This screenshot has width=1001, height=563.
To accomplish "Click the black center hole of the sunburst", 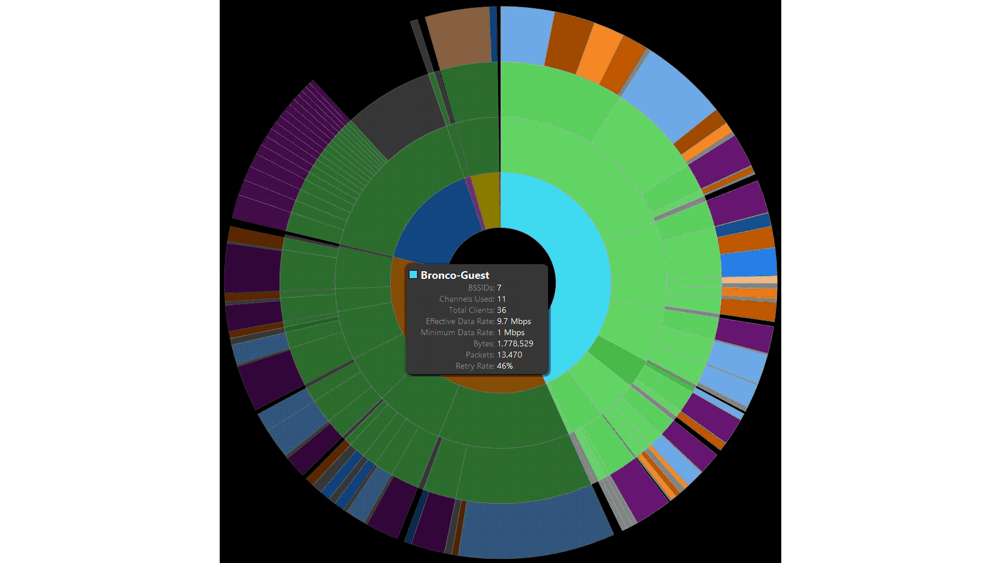I will tap(500, 247).
